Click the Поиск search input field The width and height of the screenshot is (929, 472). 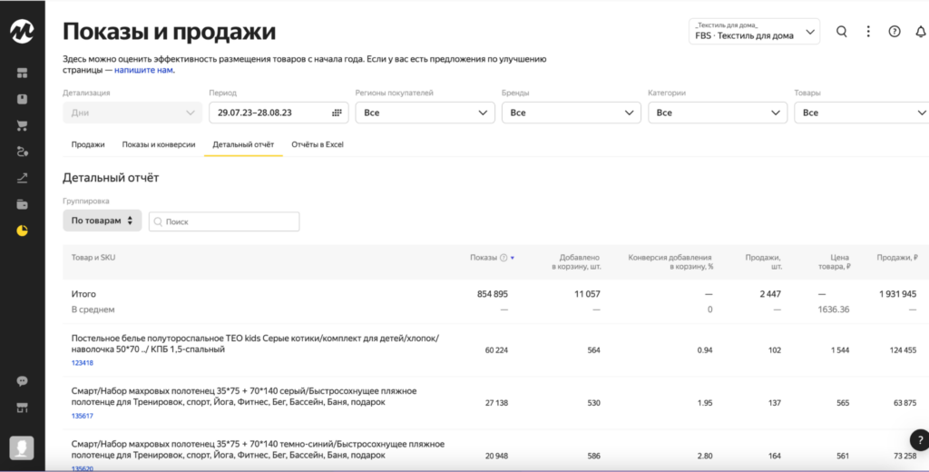click(x=224, y=221)
